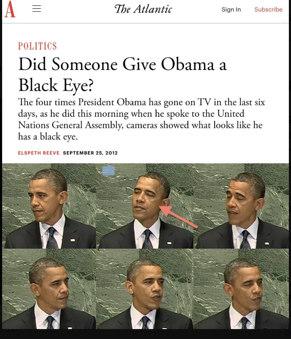Select the top-left photo panel
The width and height of the screenshot is (291, 339).
[49, 206]
